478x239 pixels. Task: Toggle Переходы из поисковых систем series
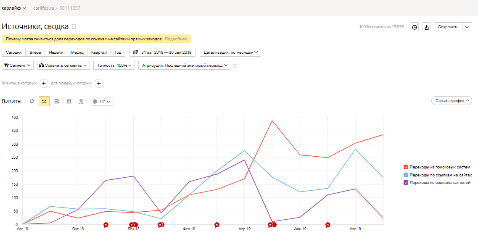pos(406,167)
